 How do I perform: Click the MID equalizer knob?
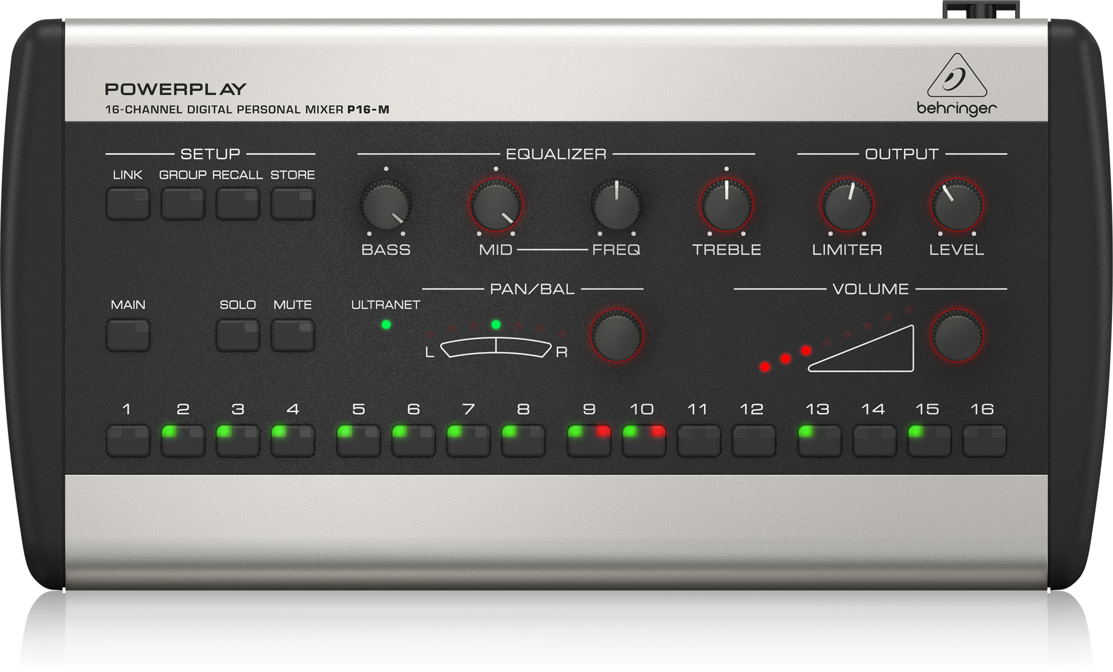(495, 205)
